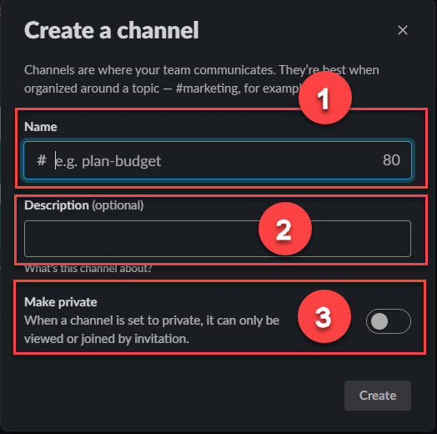Focus the channel Name input field
The height and width of the screenshot is (434, 437).
[x=218, y=160]
